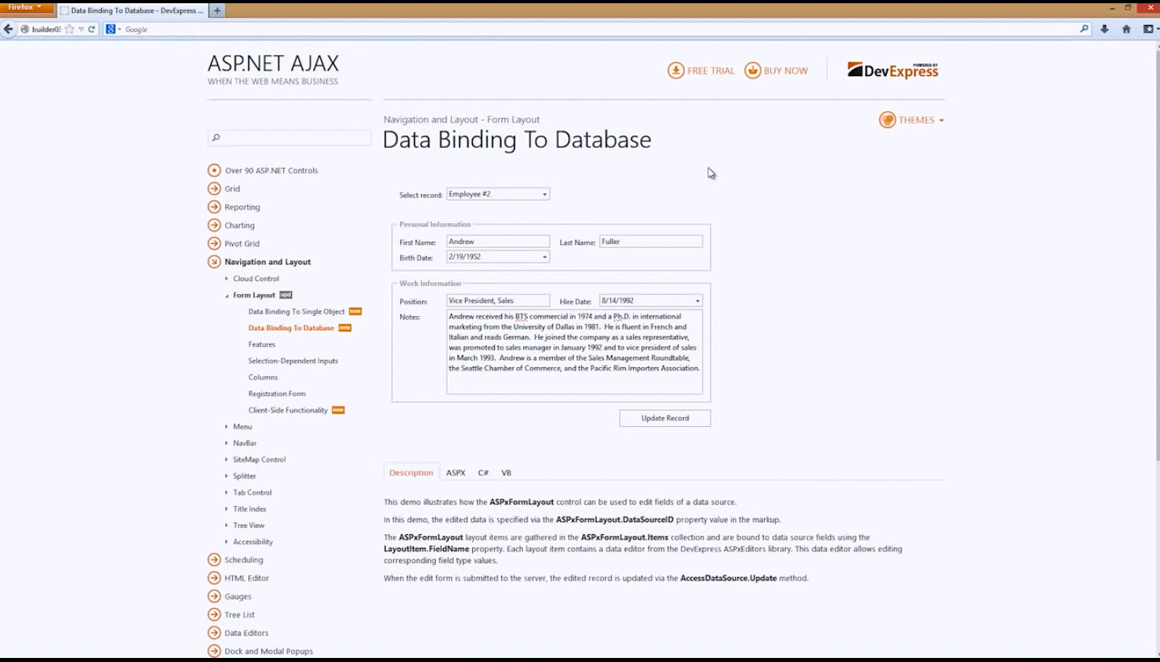Click the circle icon beside Over 90 ASP.NET Controls
Image resolution: width=1160 pixels, height=662 pixels.
[x=214, y=171]
